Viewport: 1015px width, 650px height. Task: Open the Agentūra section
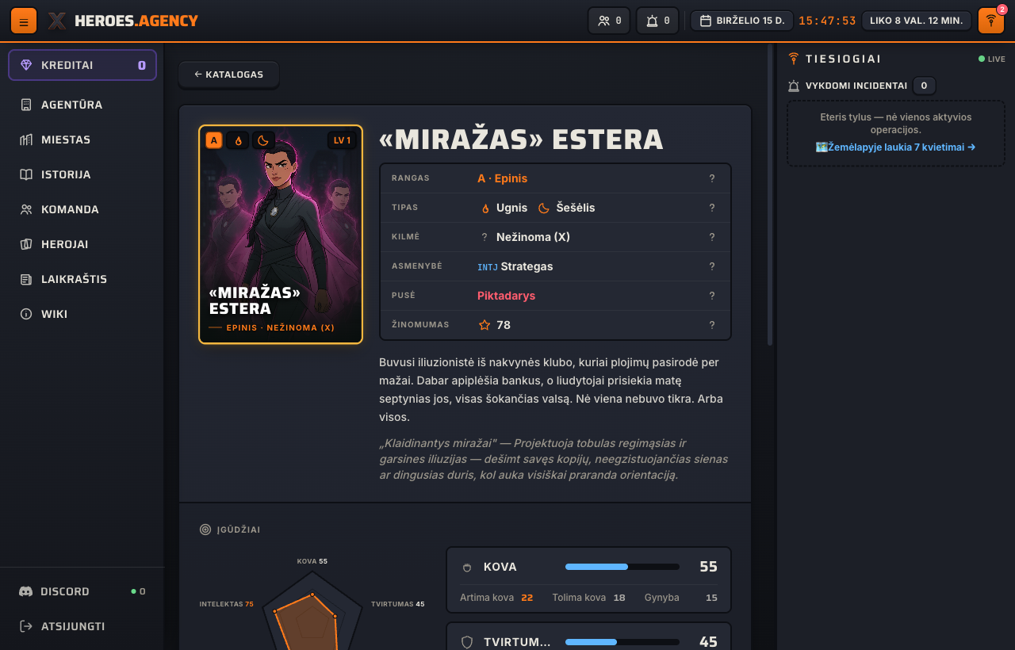click(82, 105)
